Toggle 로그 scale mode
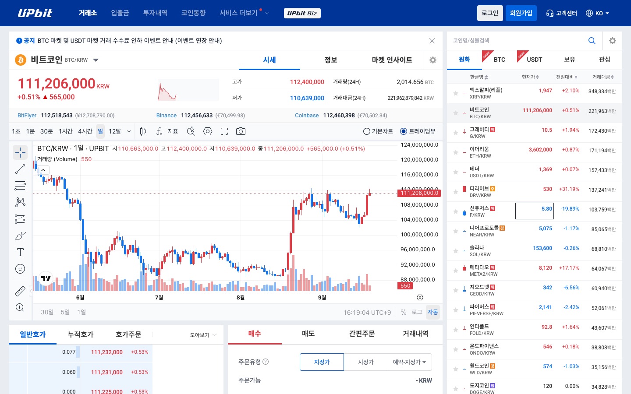The height and width of the screenshot is (394, 631). 417,312
